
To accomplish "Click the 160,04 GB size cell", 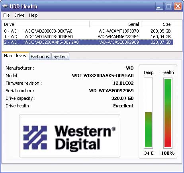I will (x=161, y=37).
